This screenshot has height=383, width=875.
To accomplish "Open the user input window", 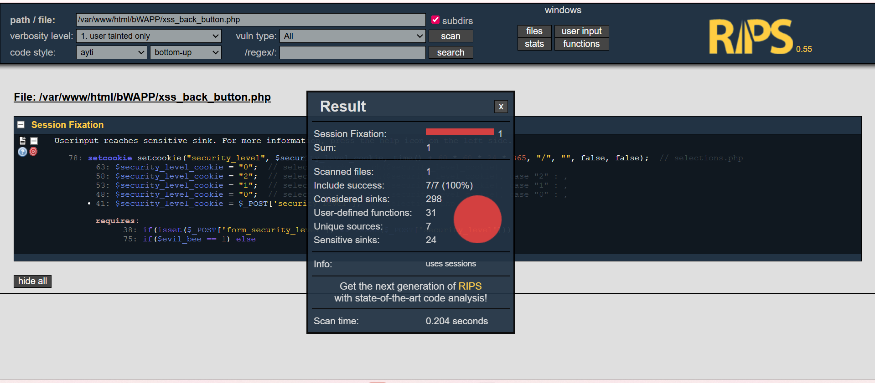I will point(581,31).
